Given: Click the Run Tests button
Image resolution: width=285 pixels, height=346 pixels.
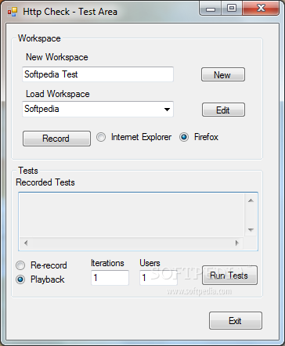Looking at the screenshot, I should 229,276.
